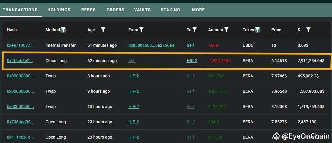
Task: Switch to the Transactions tab
Action: [20, 10]
